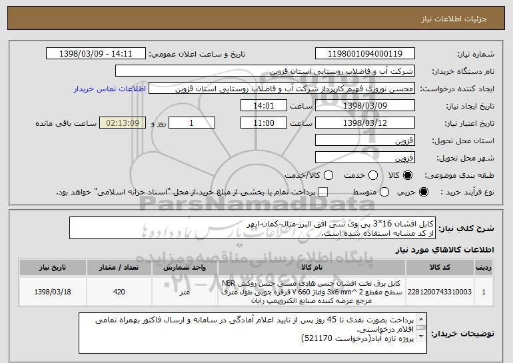Click the remaining days field showing 1
Viewport: 513px width, 363px height.
click(x=192, y=123)
